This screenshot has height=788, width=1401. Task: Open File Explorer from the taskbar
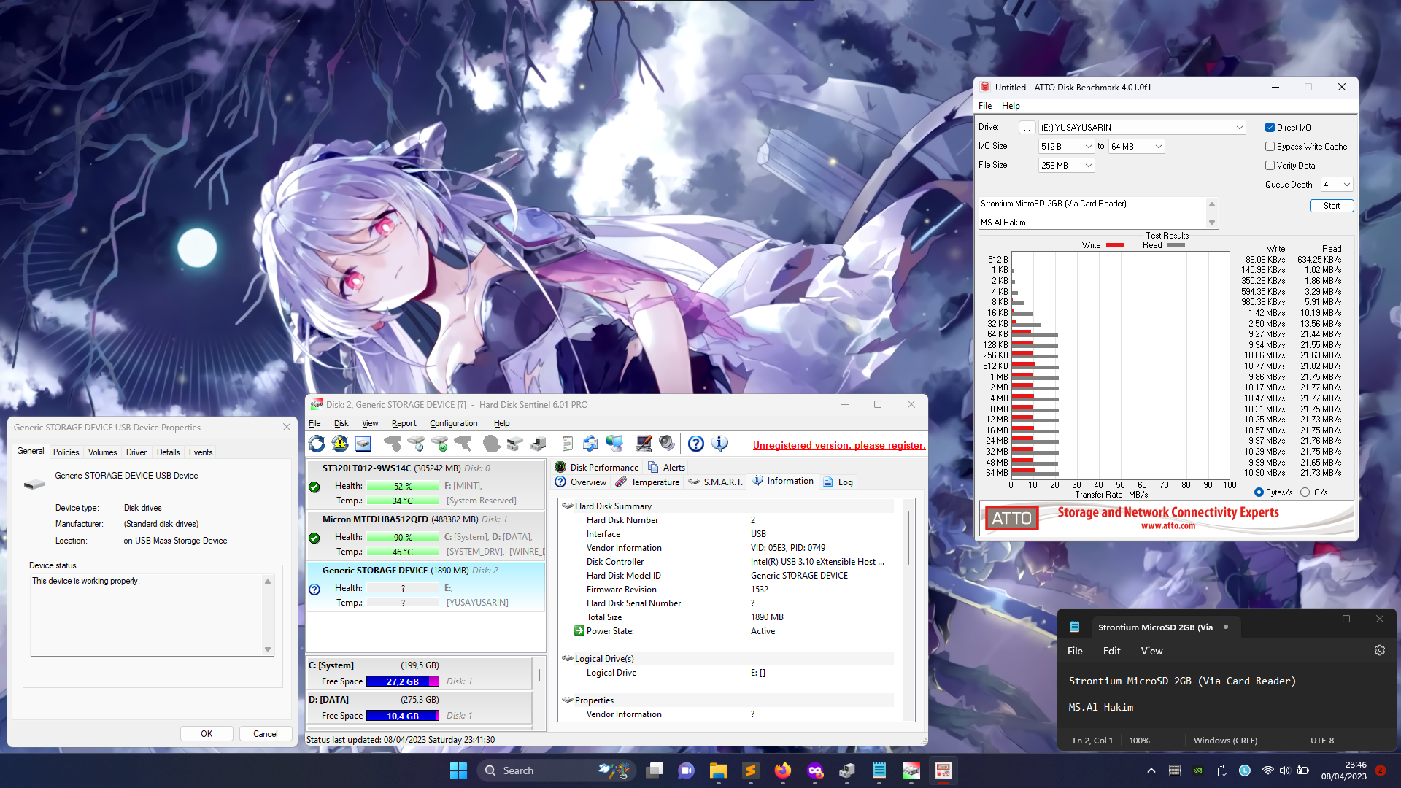[718, 770]
